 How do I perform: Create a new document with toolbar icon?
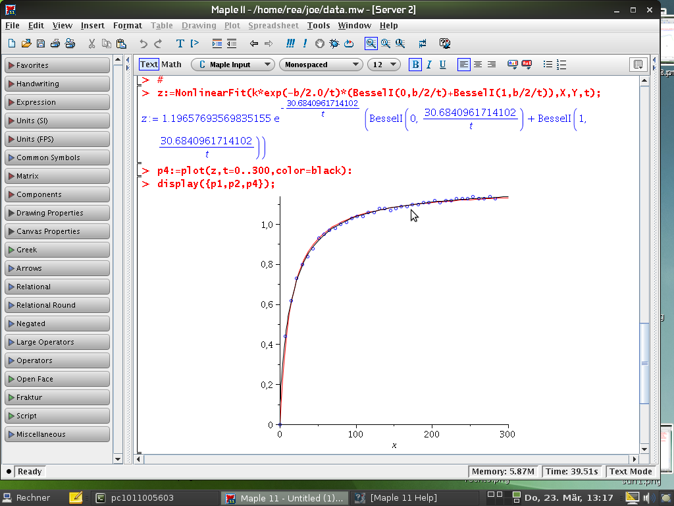tap(12, 43)
